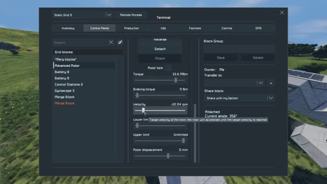The image size is (327, 184).
Task: Select the white Merge Block entry
Action: click(x=64, y=97)
